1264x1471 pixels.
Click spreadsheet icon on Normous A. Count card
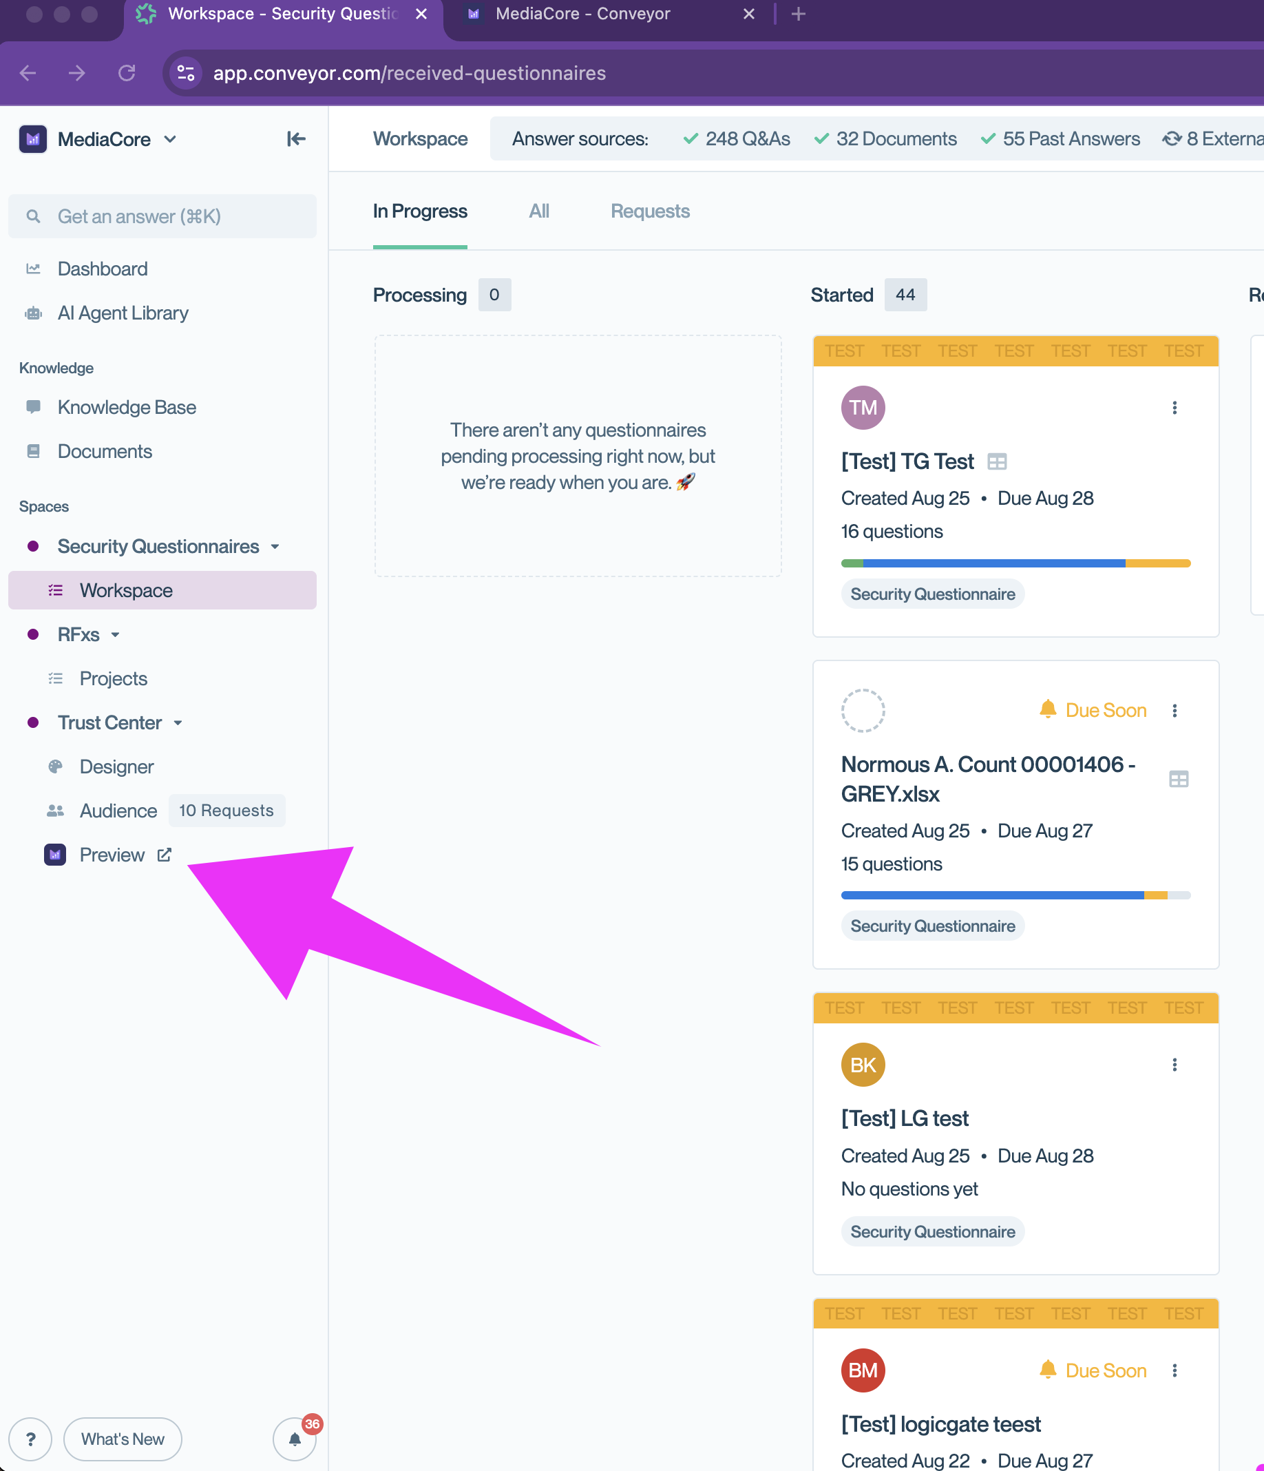click(x=1179, y=780)
